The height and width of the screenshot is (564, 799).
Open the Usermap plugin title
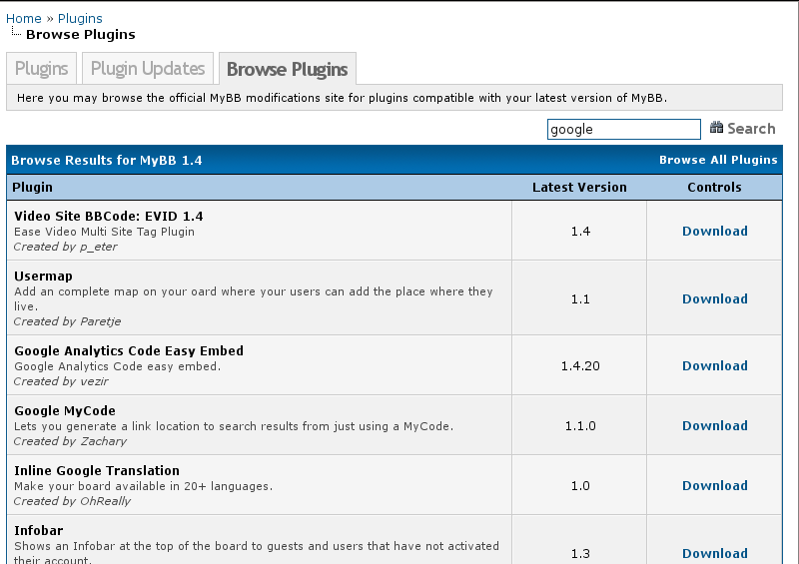point(43,276)
